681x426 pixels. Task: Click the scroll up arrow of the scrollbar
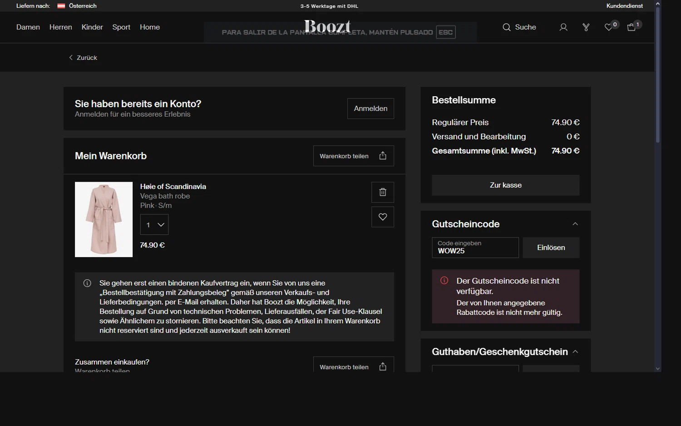click(658, 3)
